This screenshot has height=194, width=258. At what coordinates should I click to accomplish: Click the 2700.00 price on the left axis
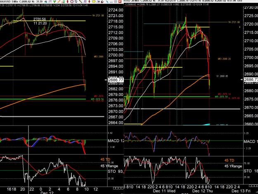pyautogui.click(x=116, y=55)
